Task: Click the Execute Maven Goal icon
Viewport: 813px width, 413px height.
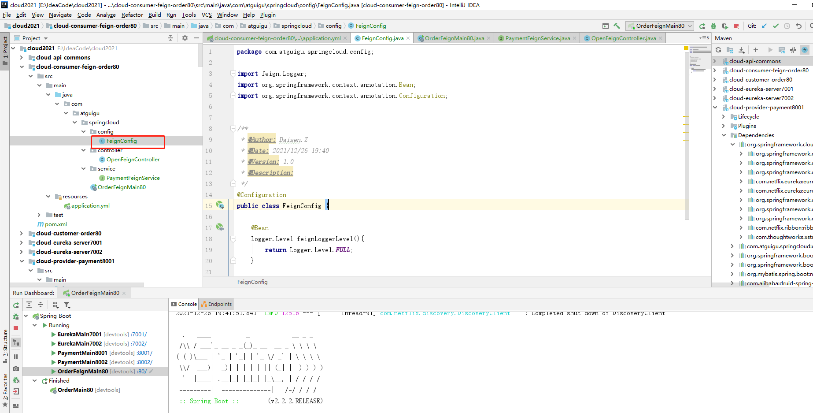Action: click(x=782, y=50)
